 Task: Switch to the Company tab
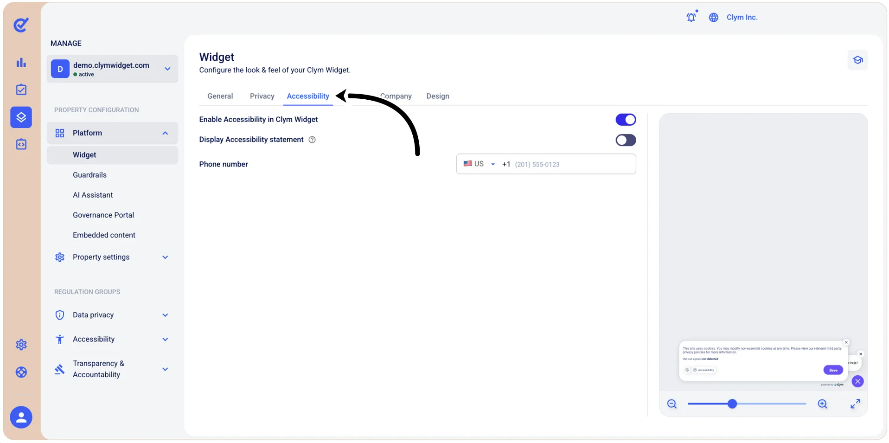[x=396, y=96]
